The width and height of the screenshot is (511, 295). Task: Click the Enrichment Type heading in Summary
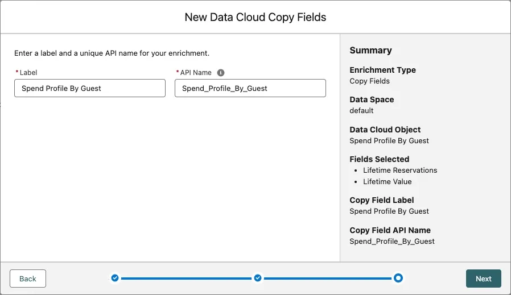point(382,70)
